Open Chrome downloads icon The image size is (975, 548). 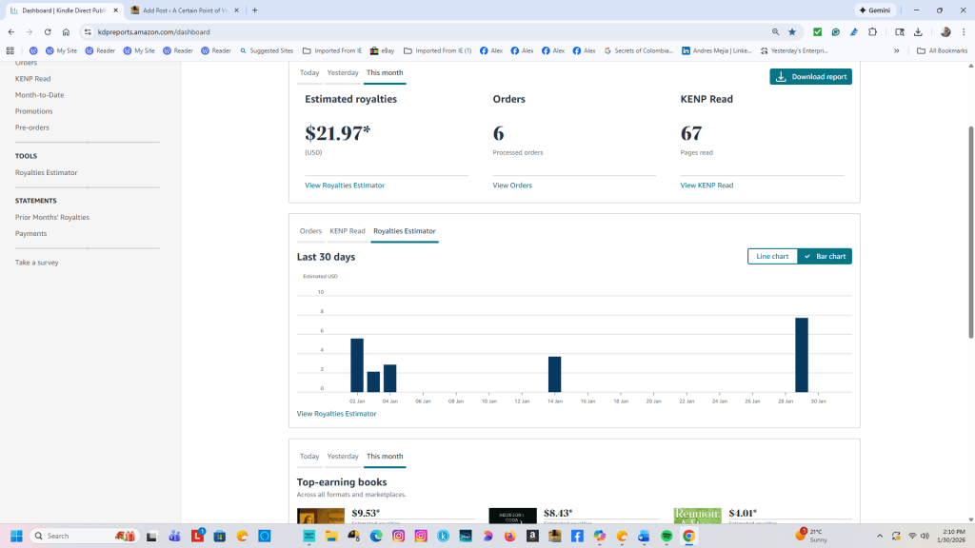pyautogui.click(x=918, y=31)
